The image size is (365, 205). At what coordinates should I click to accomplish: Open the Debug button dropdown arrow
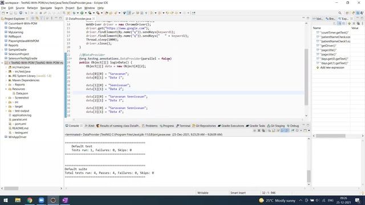click(78, 13)
